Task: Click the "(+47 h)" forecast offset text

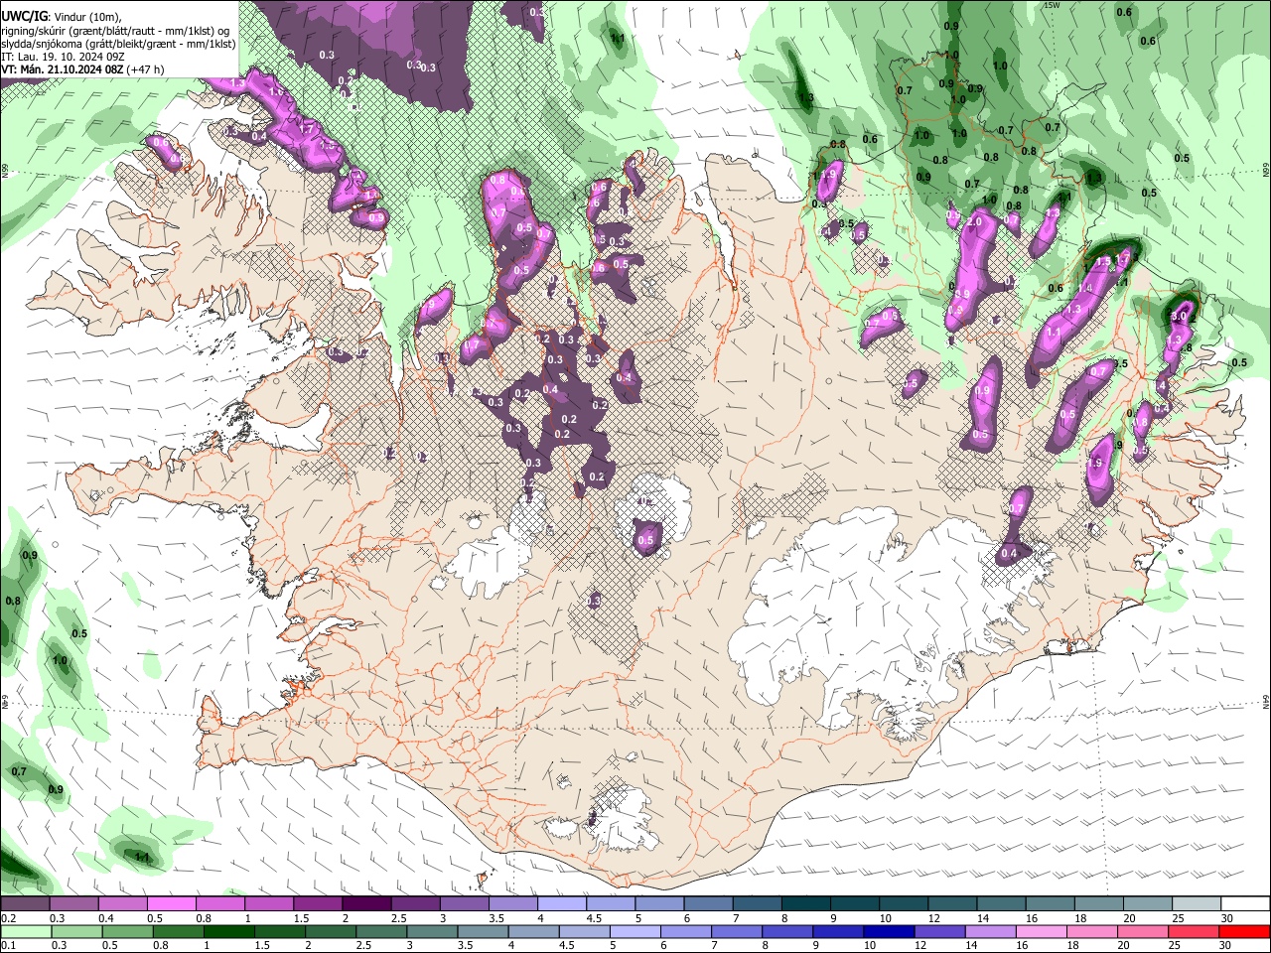Action: [x=145, y=69]
